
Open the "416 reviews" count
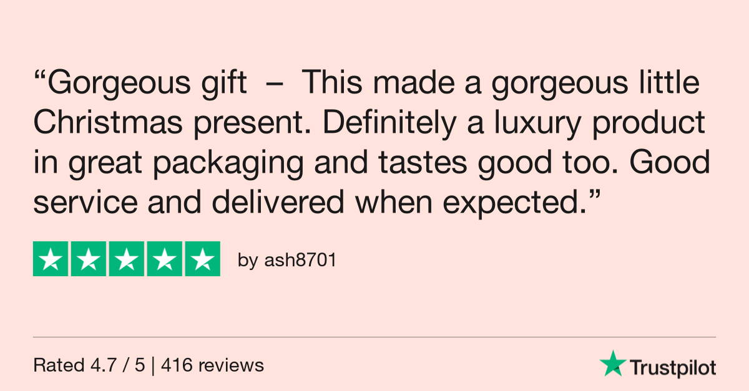pos(212,365)
